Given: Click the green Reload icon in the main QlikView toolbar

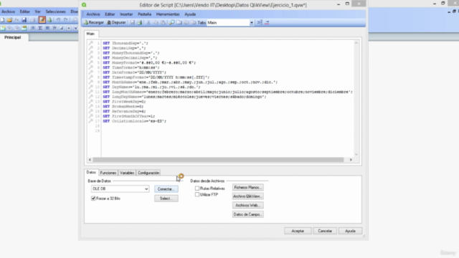Looking at the screenshot, I should pos(49,20).
